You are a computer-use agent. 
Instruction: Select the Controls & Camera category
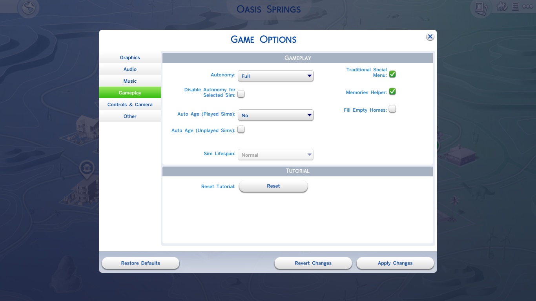(x=130, y=104)
